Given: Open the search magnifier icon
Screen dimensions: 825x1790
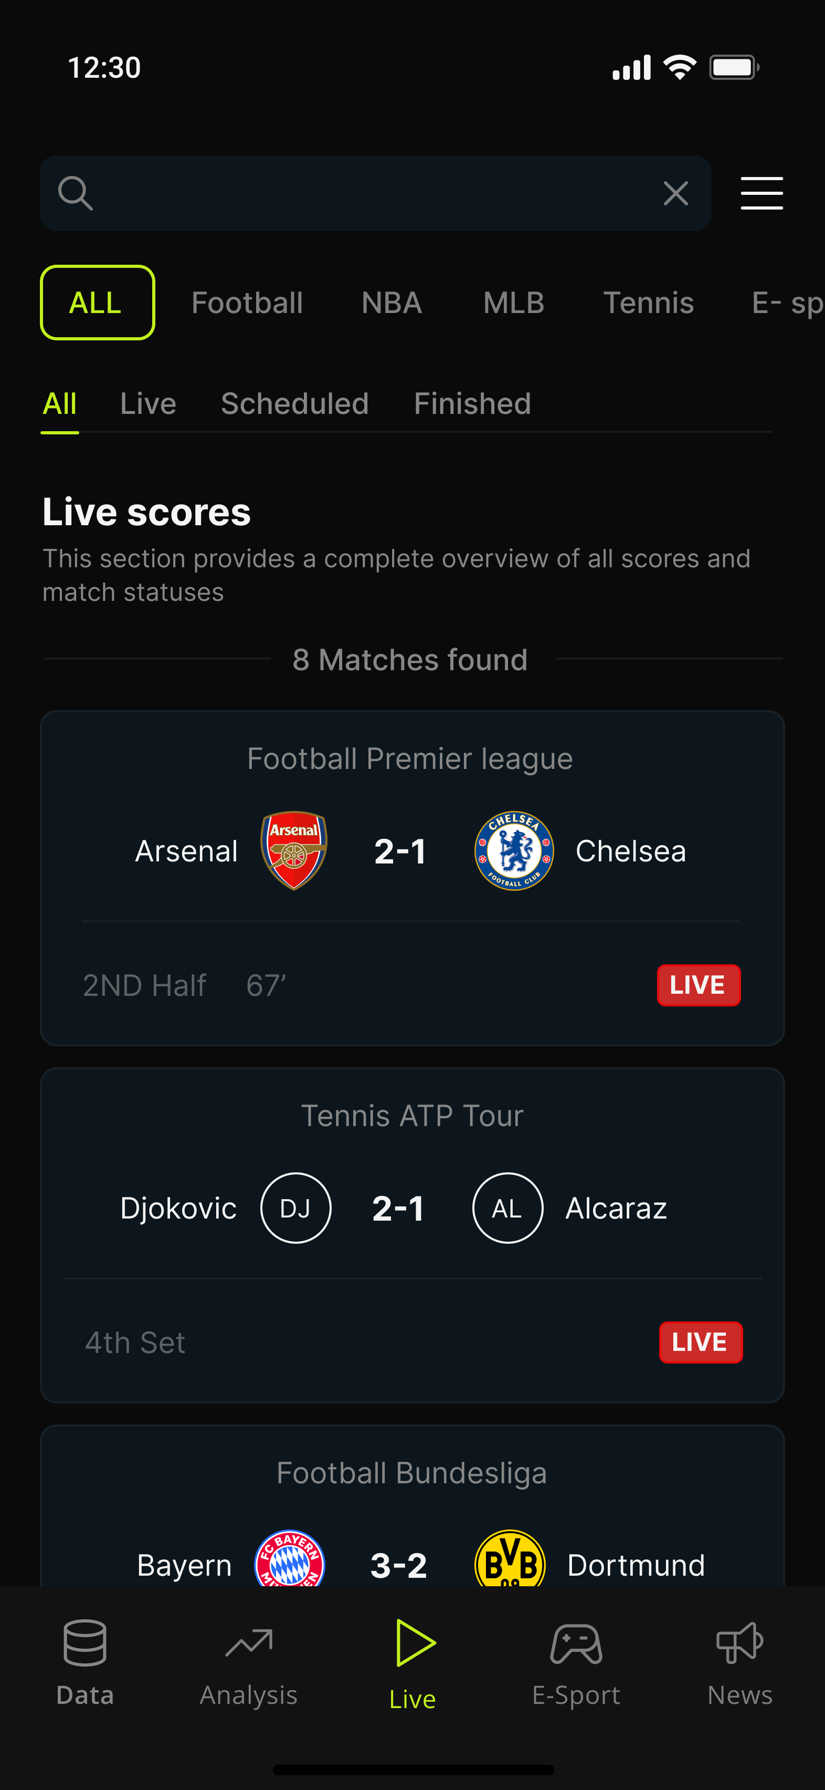Looking at the screenshot, I should tap(77, 192).
